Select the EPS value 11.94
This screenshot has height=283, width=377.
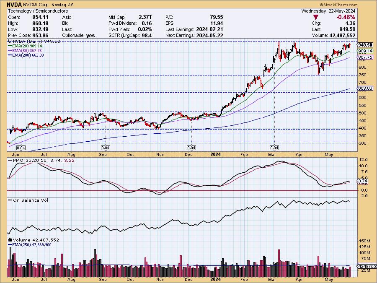click(x=217, y=23)
